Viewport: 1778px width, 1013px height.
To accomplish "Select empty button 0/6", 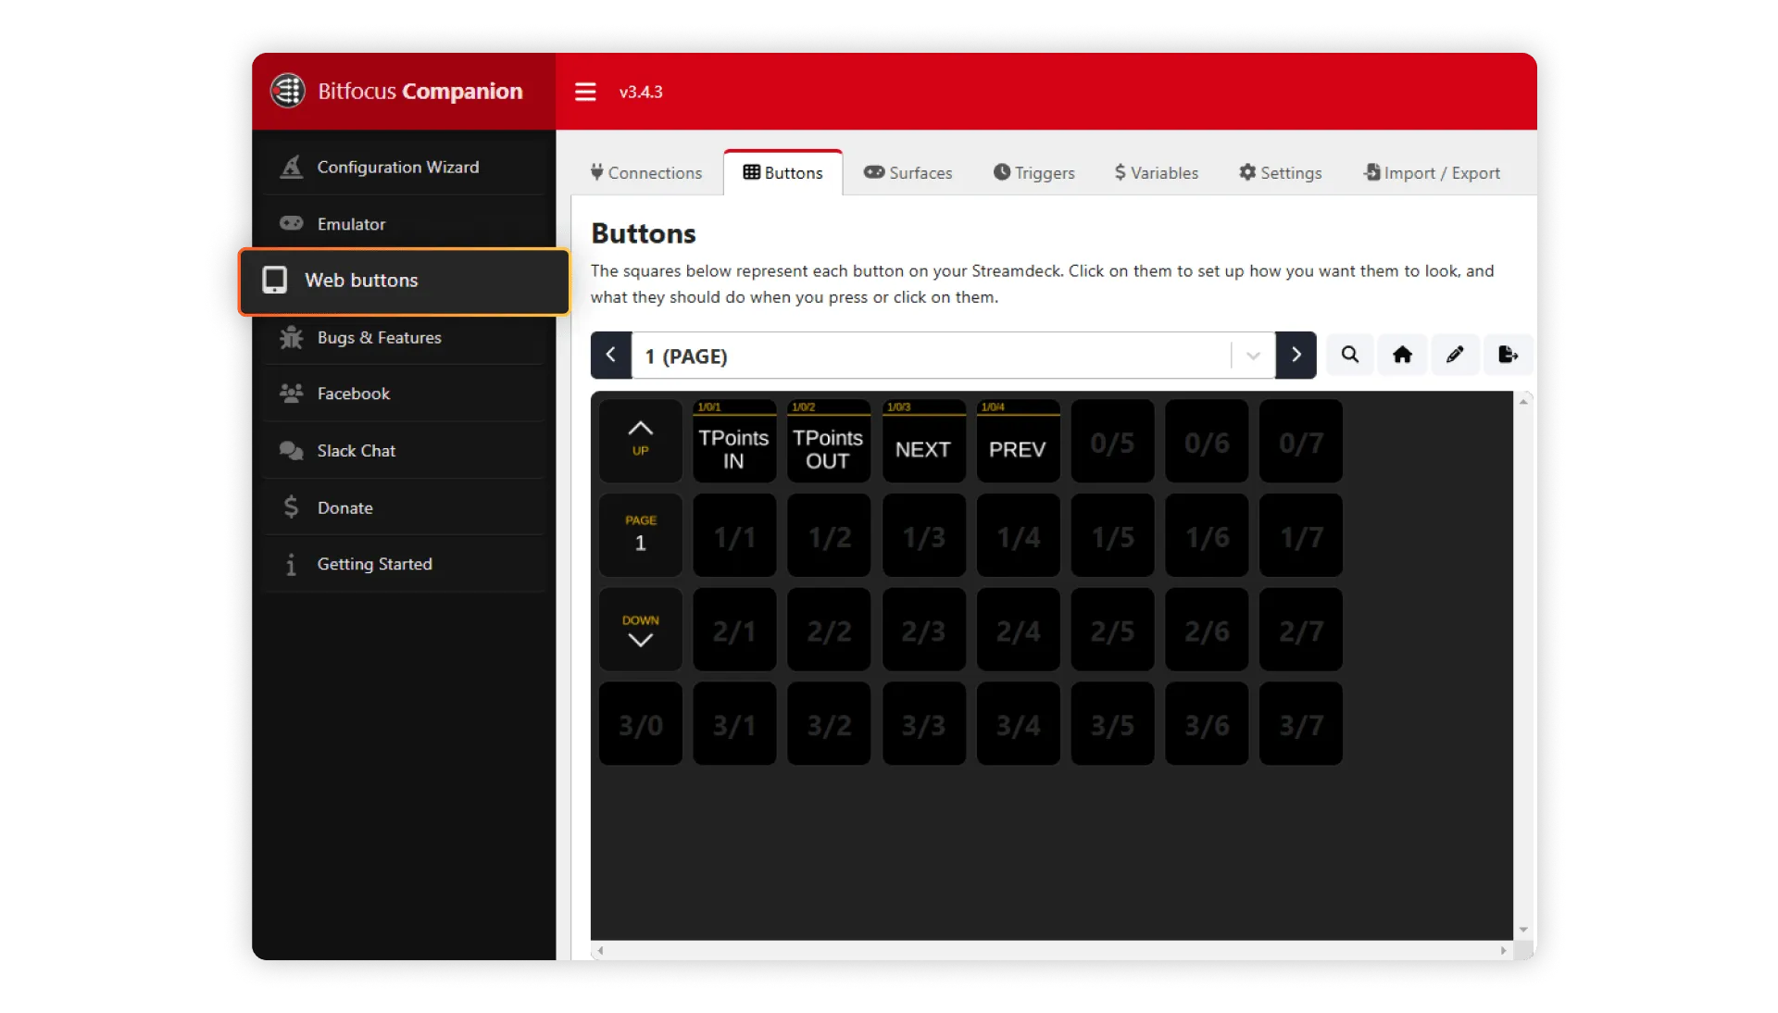I will [1207, 441].
